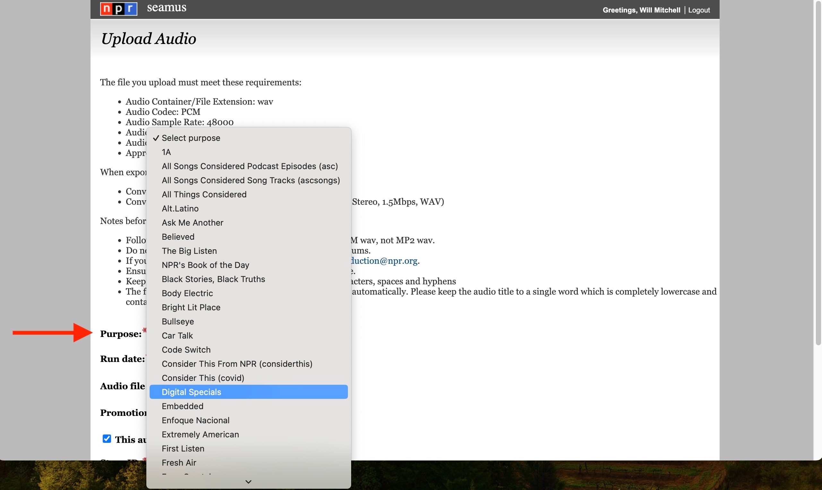Choose Fresh Air option
This screenshot has height=490, width=822.
point(248,463)
